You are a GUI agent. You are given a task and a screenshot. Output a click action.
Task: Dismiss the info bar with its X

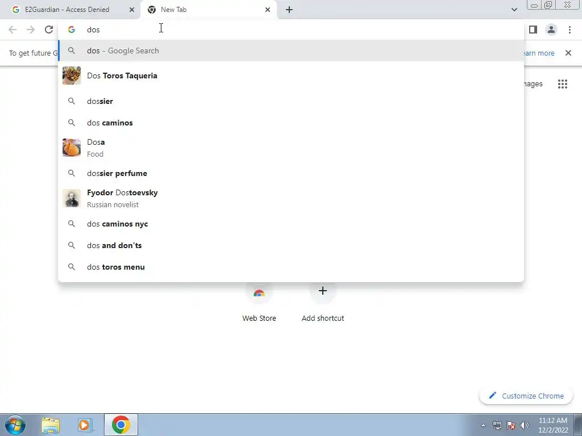coord(568,53)
